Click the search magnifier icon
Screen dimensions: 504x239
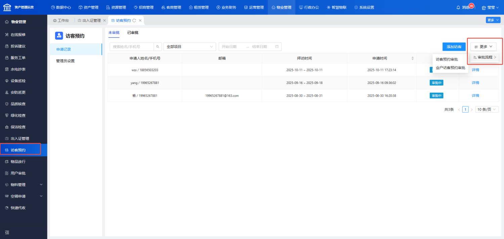tap(158, 47)
